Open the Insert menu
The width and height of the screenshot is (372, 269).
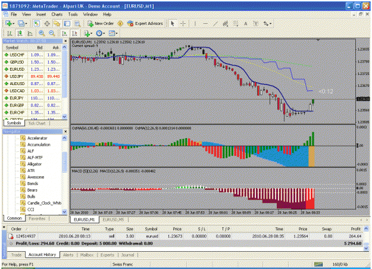click(x=41, y=14)
